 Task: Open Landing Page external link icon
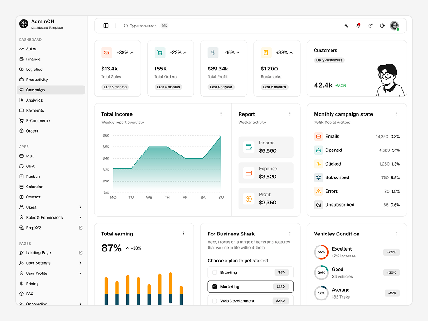(x=80, y=253)
